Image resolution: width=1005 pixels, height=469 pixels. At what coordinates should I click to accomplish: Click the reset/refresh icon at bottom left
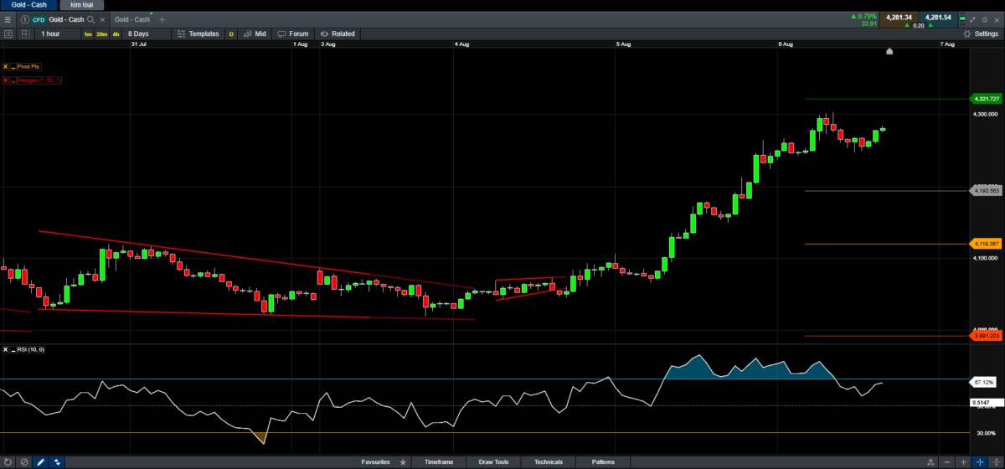coord(8,462)
